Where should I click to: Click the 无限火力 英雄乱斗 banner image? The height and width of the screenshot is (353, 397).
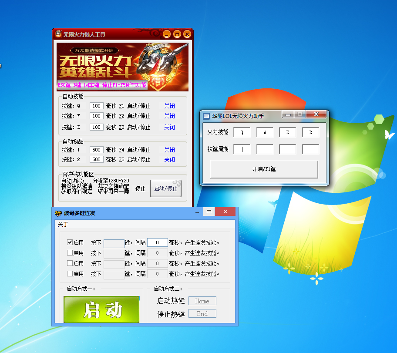click(x=122, y=67)
